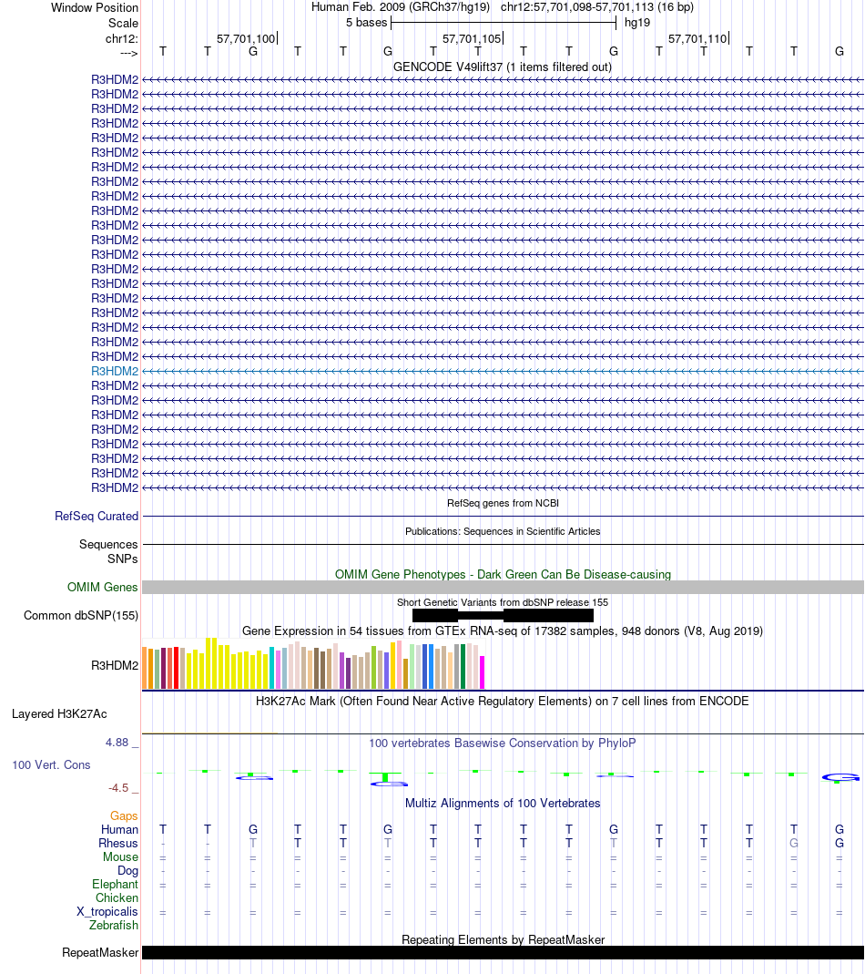Click the RefSeq Curated track label
The width and height of the screenshot is (865, 974).
(97, 517)
